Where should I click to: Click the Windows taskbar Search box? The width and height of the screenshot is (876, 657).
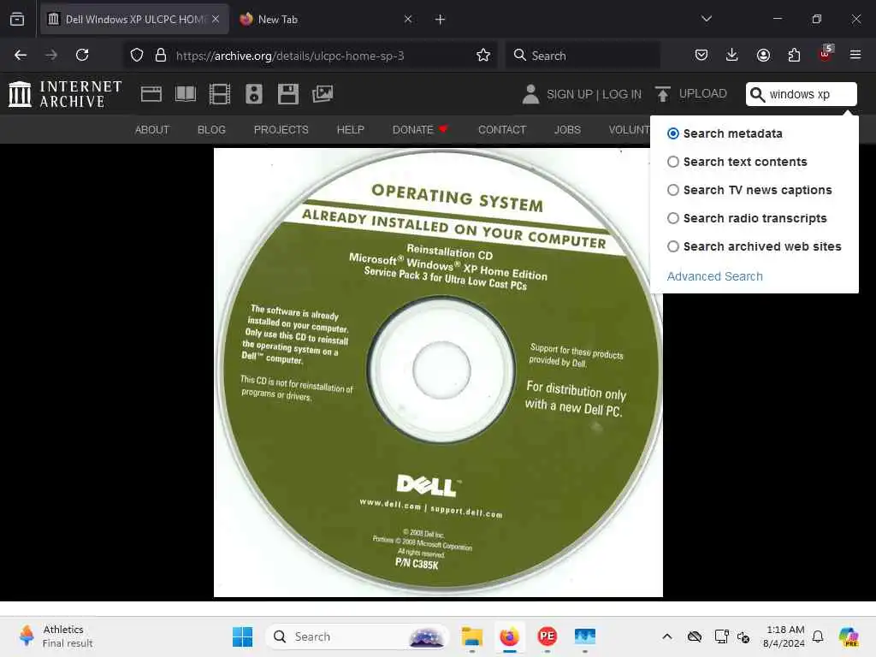(x=358, y=636)
